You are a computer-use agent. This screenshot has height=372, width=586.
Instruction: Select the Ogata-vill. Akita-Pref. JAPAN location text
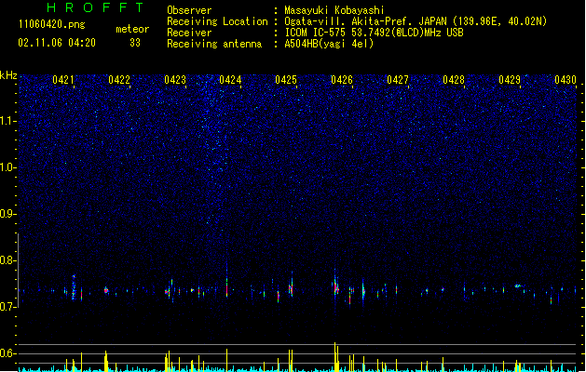pos(416,21)
